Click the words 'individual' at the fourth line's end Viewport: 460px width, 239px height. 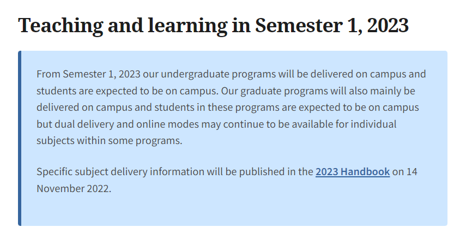(x=375, y=124)
